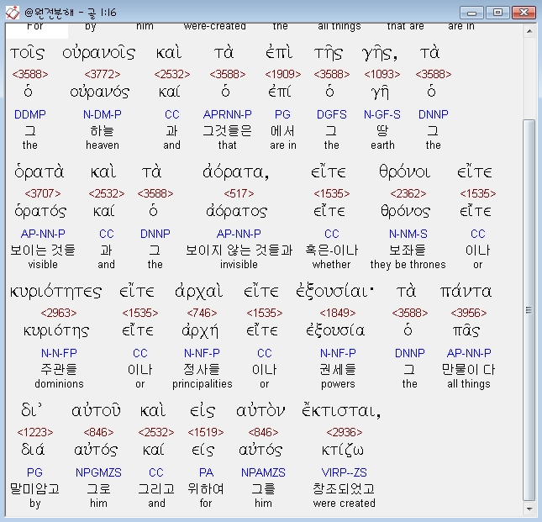Click parsing code N-DM-P
Viewport: 542px width, 522px height.
[x=103, y=114]
